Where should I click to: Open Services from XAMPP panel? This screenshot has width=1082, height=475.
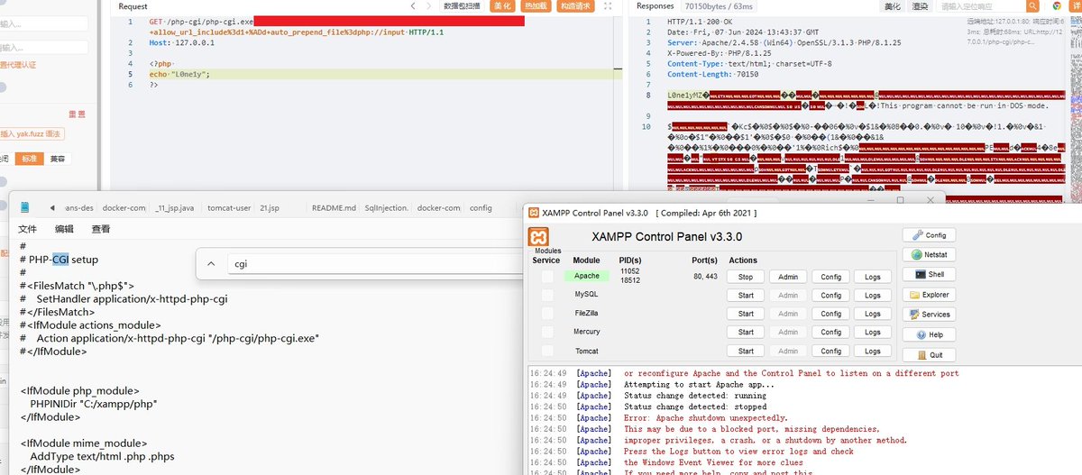pyautogui.click(x=928, y=315)
